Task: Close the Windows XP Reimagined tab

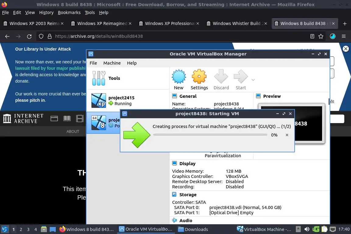Action: (130, 23)
